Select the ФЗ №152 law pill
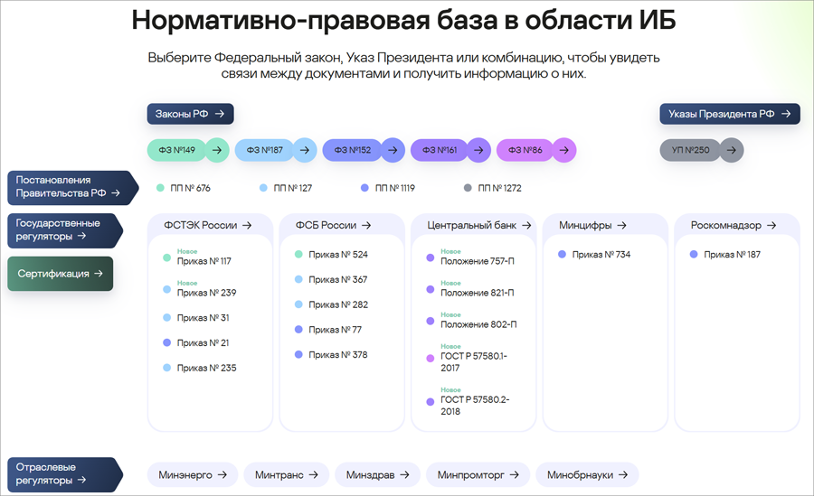 [353, 150]
